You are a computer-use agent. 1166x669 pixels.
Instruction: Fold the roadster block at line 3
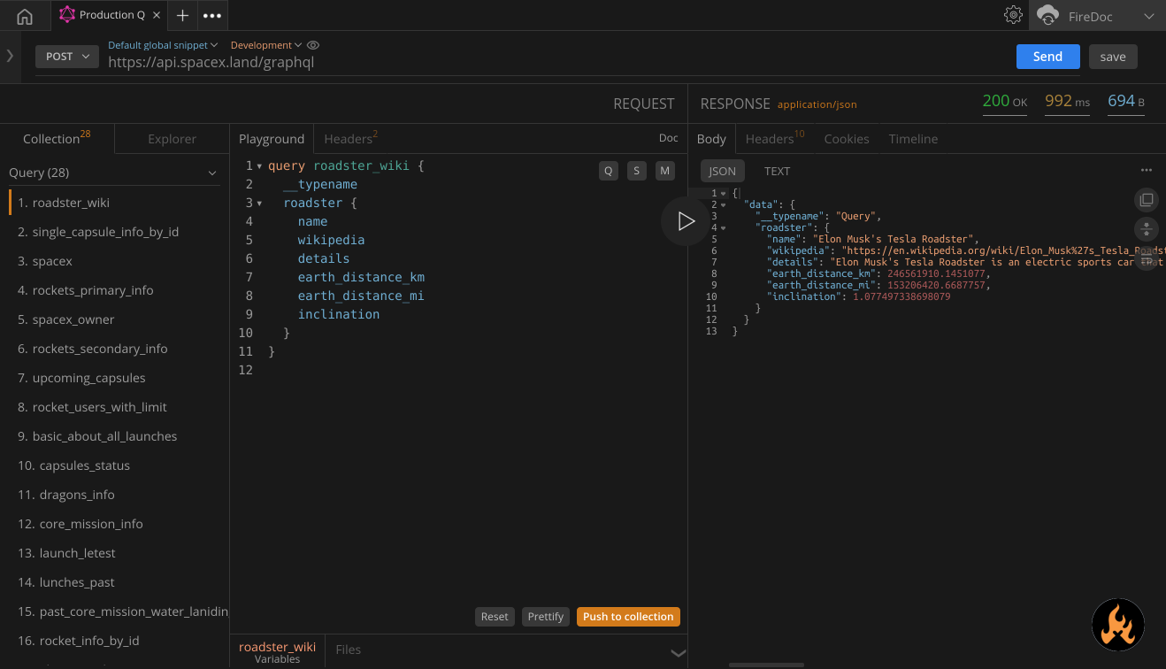[259, 204]
